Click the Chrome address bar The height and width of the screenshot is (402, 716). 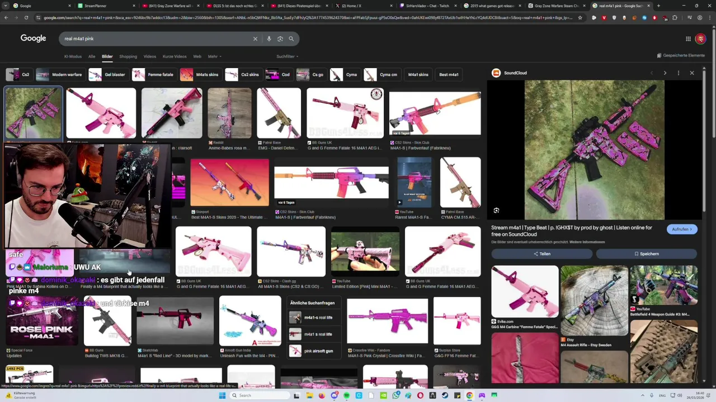(308, 18)
